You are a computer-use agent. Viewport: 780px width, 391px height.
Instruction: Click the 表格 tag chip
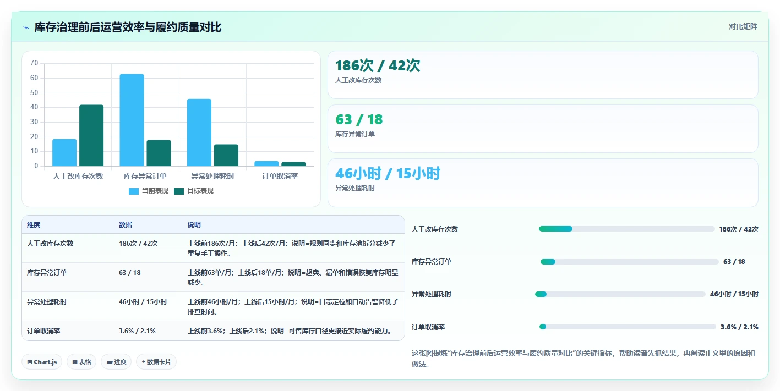[x=81, y=362]
